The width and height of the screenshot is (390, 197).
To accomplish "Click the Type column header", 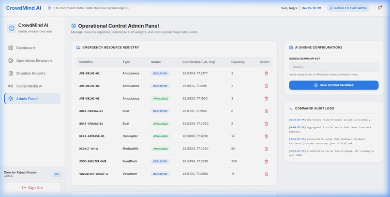I will [126, 62].
